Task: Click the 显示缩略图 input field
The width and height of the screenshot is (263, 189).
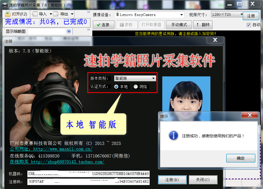Action: pyautogui.click(x=47, y=31)
